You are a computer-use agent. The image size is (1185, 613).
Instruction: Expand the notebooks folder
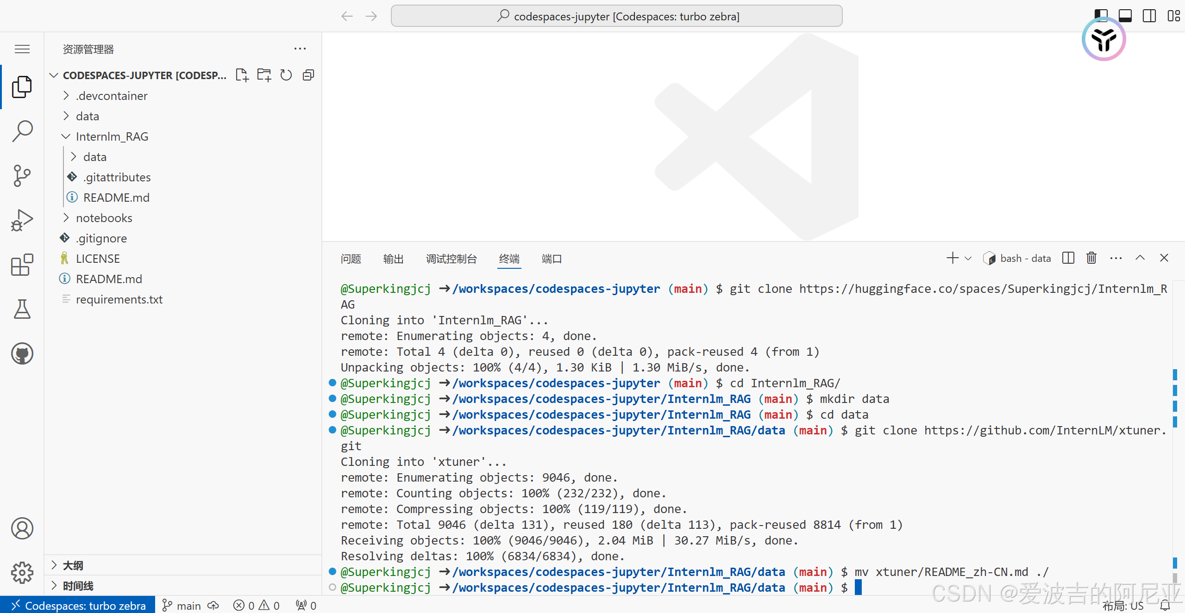(x=104, y=218)
